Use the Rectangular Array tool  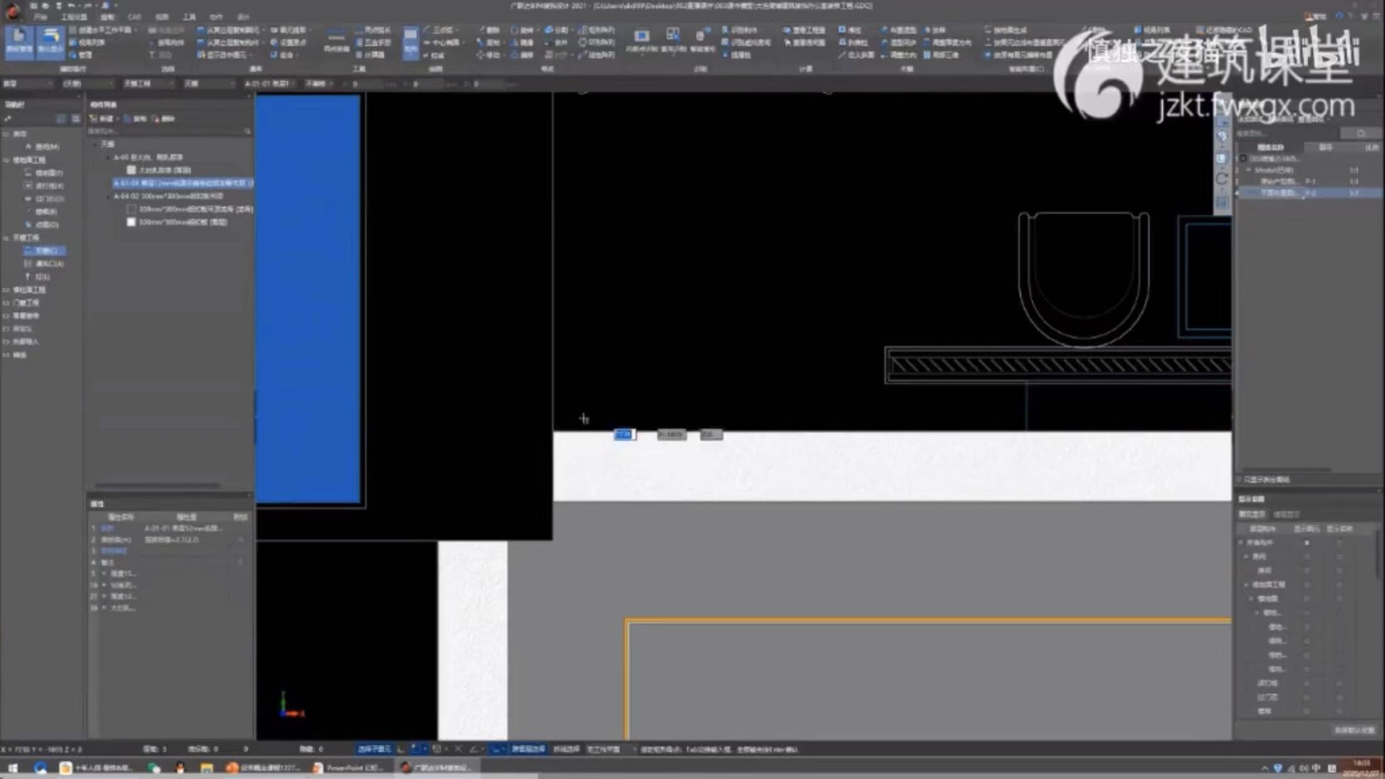coord(597,29)
